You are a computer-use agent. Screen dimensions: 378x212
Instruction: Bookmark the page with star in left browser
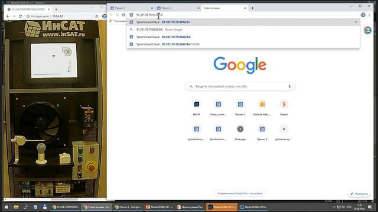pos(97,16)
